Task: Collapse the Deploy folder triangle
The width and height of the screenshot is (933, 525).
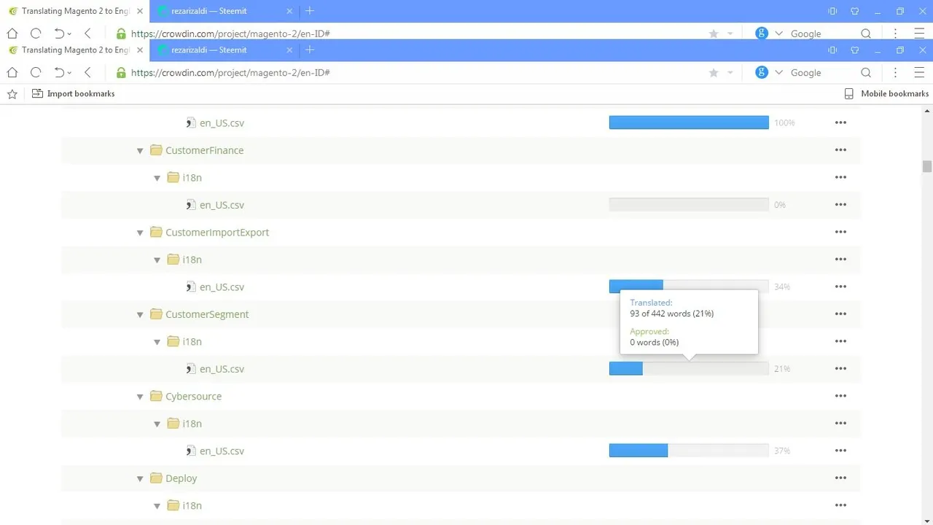Action: (x=140, y=479)
